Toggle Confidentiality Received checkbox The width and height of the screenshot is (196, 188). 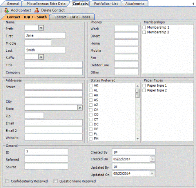(7, 181)
